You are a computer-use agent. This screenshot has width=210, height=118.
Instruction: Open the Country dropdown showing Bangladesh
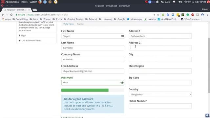coord(160,94)
